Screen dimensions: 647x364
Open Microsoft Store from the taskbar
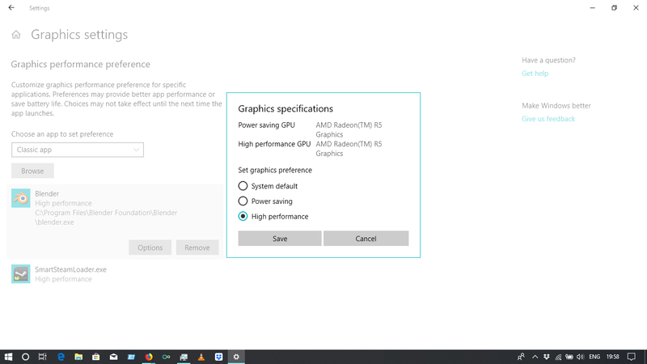point(96,357)
